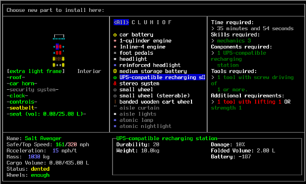Select the [extra light frame] part
The height and width of the screenshot is (184, 306).
(36, 71)
